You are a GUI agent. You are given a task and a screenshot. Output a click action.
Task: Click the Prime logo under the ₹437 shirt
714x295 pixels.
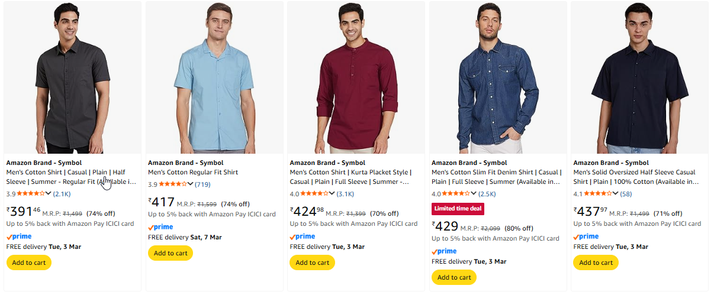[x=586, y=236]
